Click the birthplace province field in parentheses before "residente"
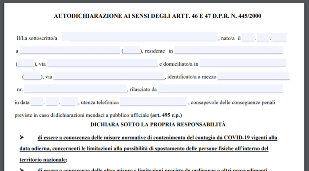Screen dimensions: 309x171 click(132, 50)
